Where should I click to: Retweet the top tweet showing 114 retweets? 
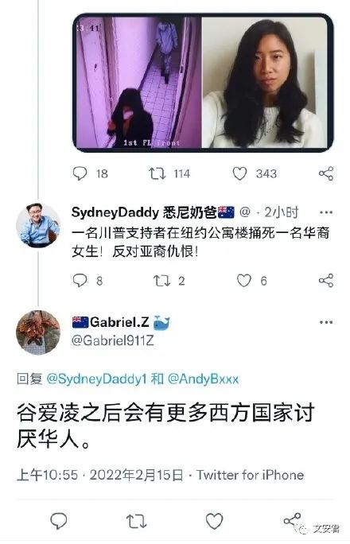(x=157, y=173)
